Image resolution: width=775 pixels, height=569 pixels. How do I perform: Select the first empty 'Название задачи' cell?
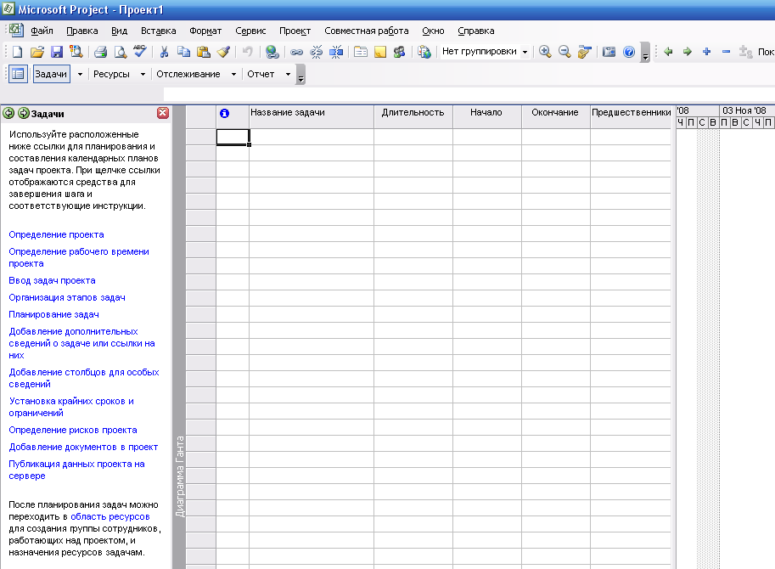[312, 137]
